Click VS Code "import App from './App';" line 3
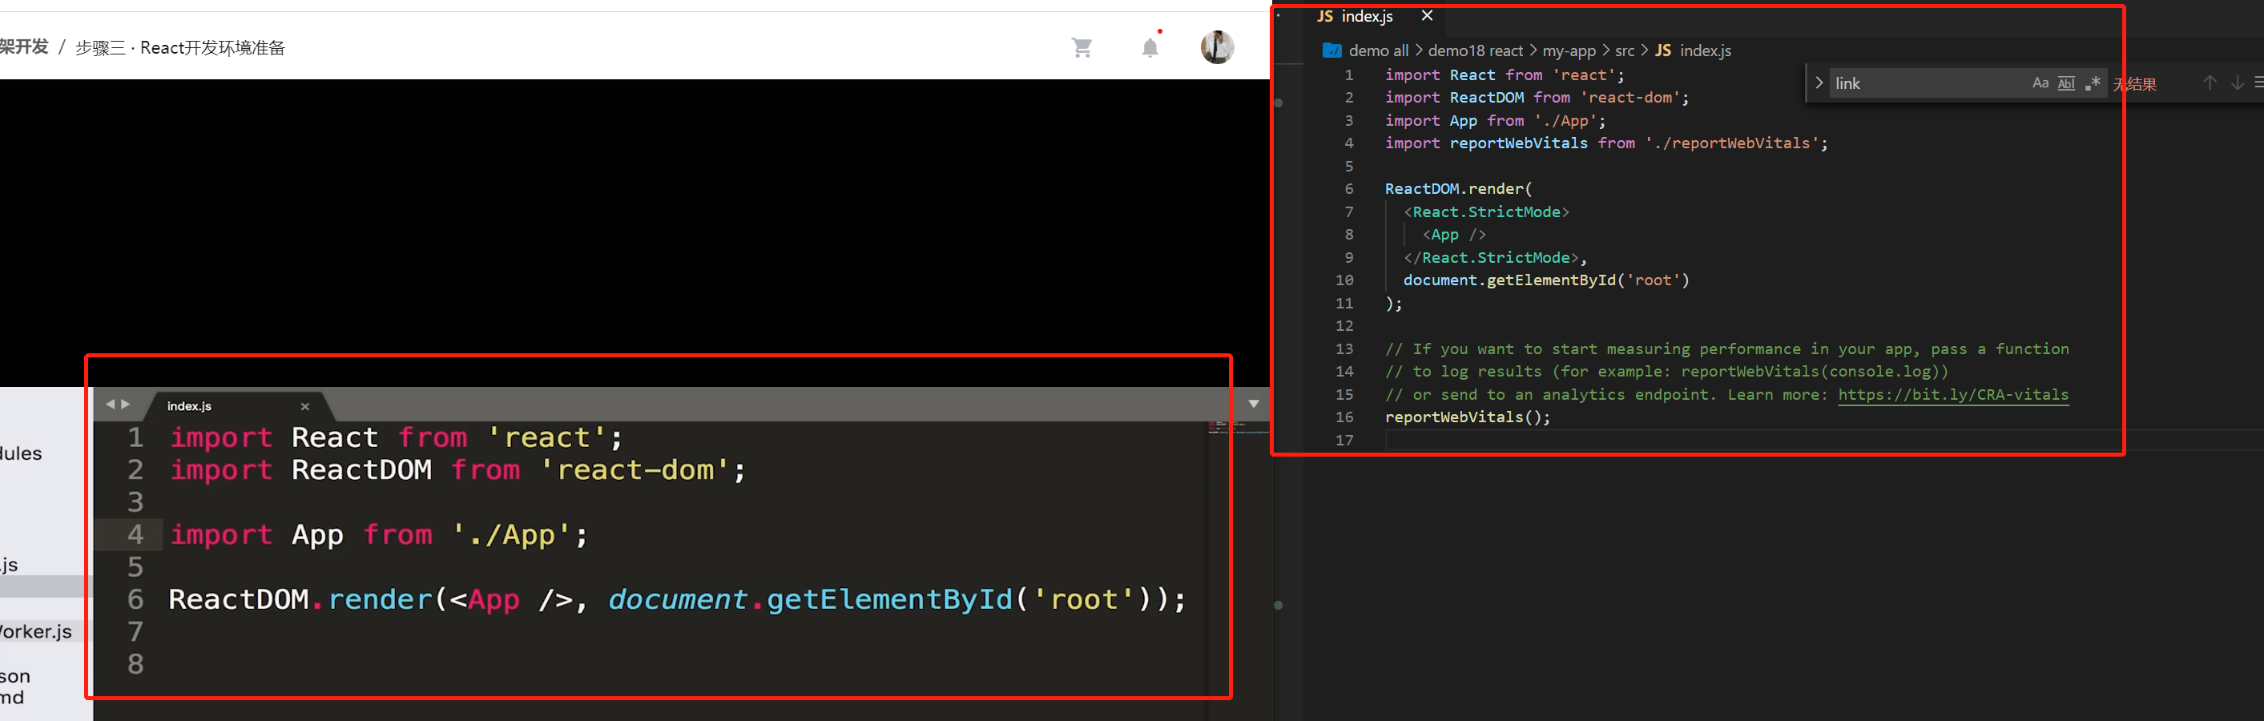This screenshot has width=2264, height=721. tap(1496, 120)
